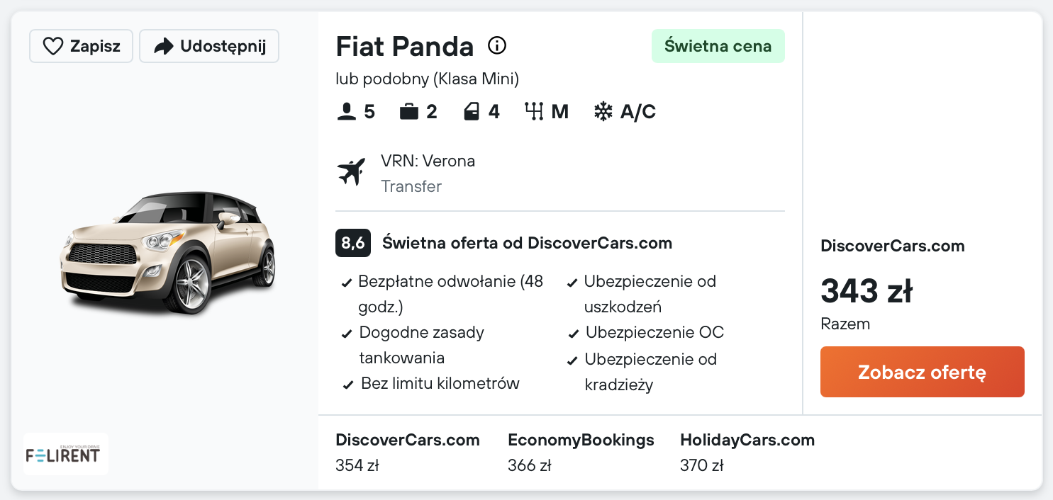Click the passenger seats icon

point(347,112)
